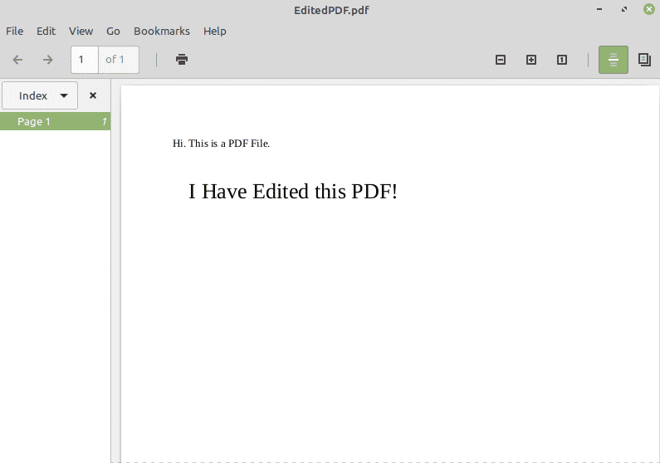The width and height of the screenshot is (660, 463).
Task: Select Page 1 in the index
Action: click(x=55, y=121)
